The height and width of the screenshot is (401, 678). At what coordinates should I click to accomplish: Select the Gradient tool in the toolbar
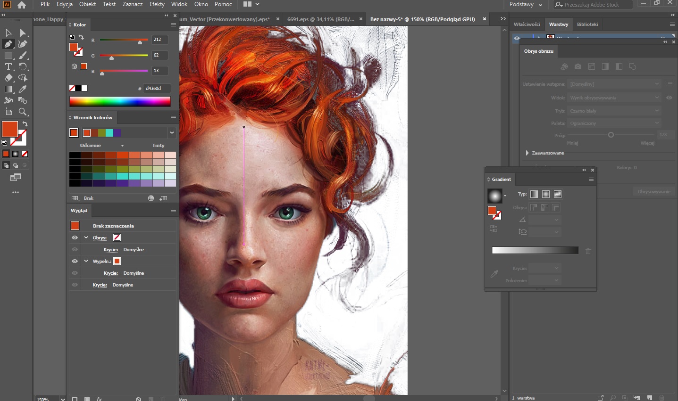coord(8,89)
